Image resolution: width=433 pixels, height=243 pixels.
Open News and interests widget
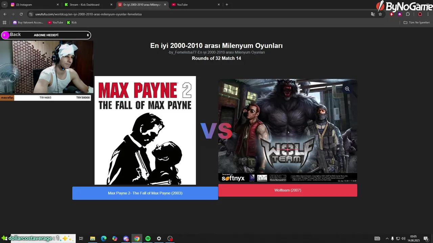[377, 239]
